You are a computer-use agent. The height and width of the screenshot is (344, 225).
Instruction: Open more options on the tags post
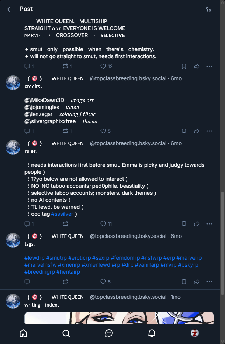(x=209, y=282)
